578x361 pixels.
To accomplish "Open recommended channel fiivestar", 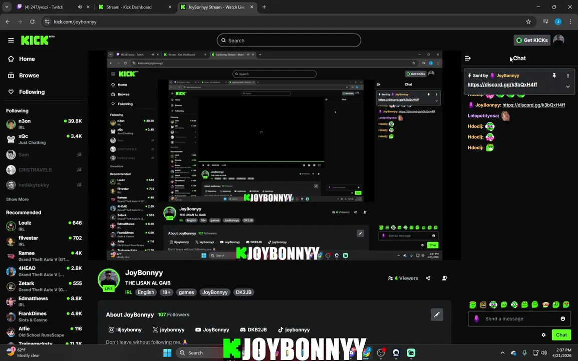I will (44, 241).
